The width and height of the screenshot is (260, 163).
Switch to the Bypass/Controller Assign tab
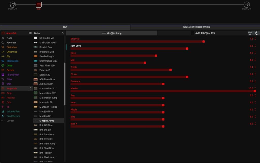pos(196,27)
